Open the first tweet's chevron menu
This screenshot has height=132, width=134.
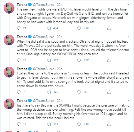pyautogui.click(x=128, y=4)
